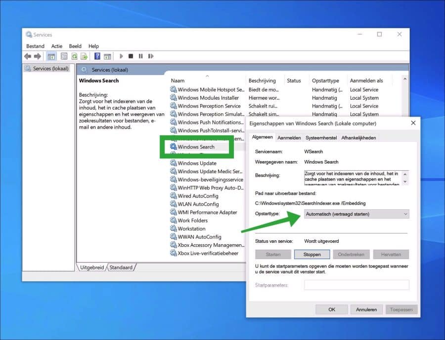Click gear icon of Xbox Accessory Management
This screenshot has height=340, width=445.
tap(174, 245)
